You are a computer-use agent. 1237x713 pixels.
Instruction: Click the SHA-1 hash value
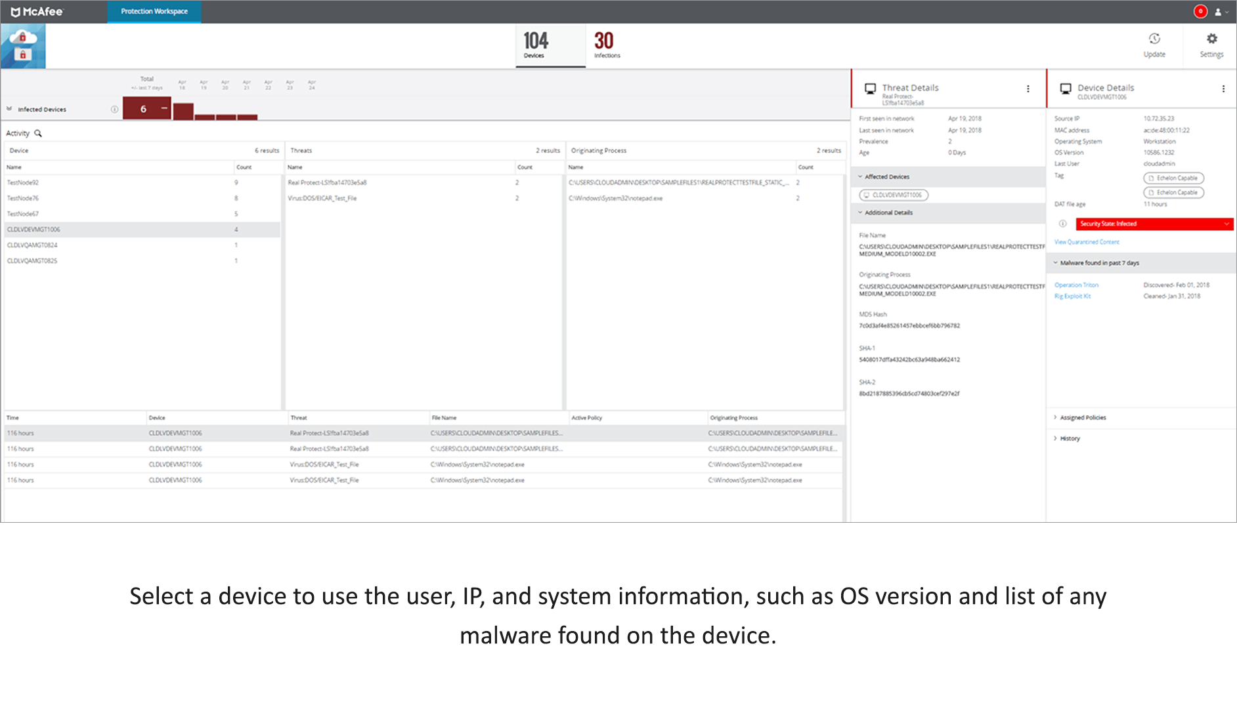(909, 359)
